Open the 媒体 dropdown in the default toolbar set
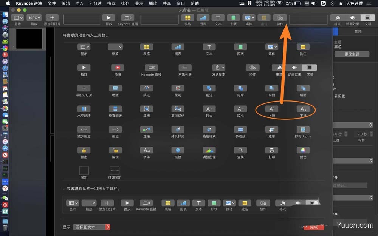 [x=229, y=203]
